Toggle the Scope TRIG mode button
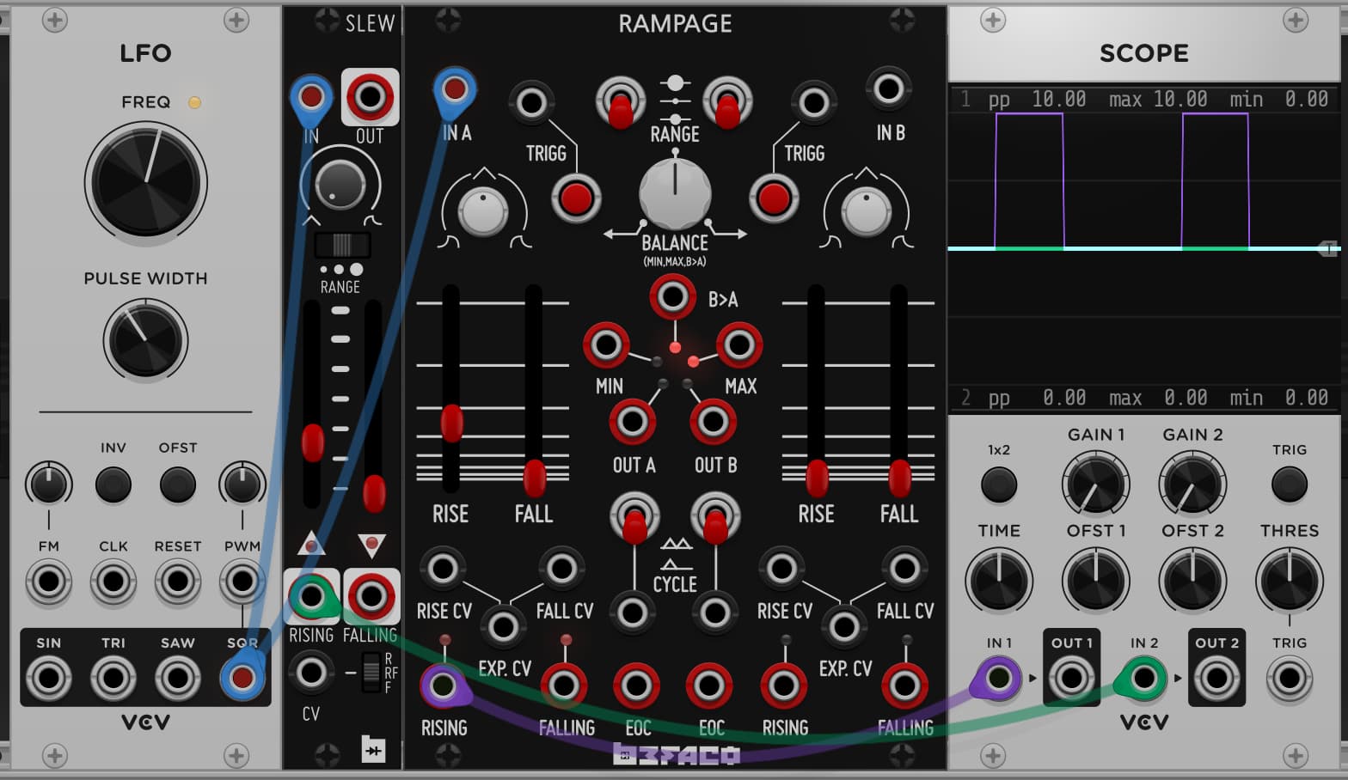 [1290, 485]
